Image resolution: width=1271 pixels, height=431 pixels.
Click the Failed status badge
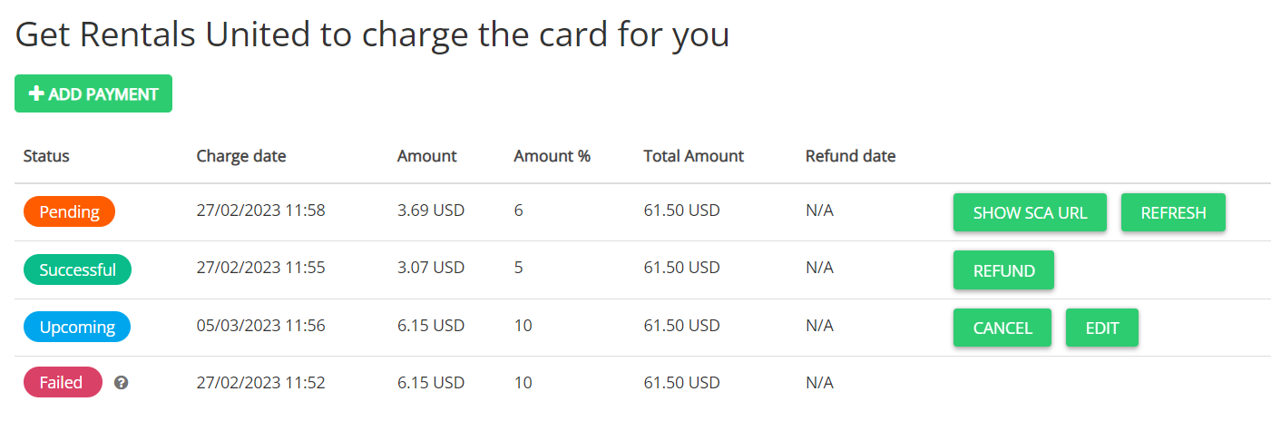[62, 383]
